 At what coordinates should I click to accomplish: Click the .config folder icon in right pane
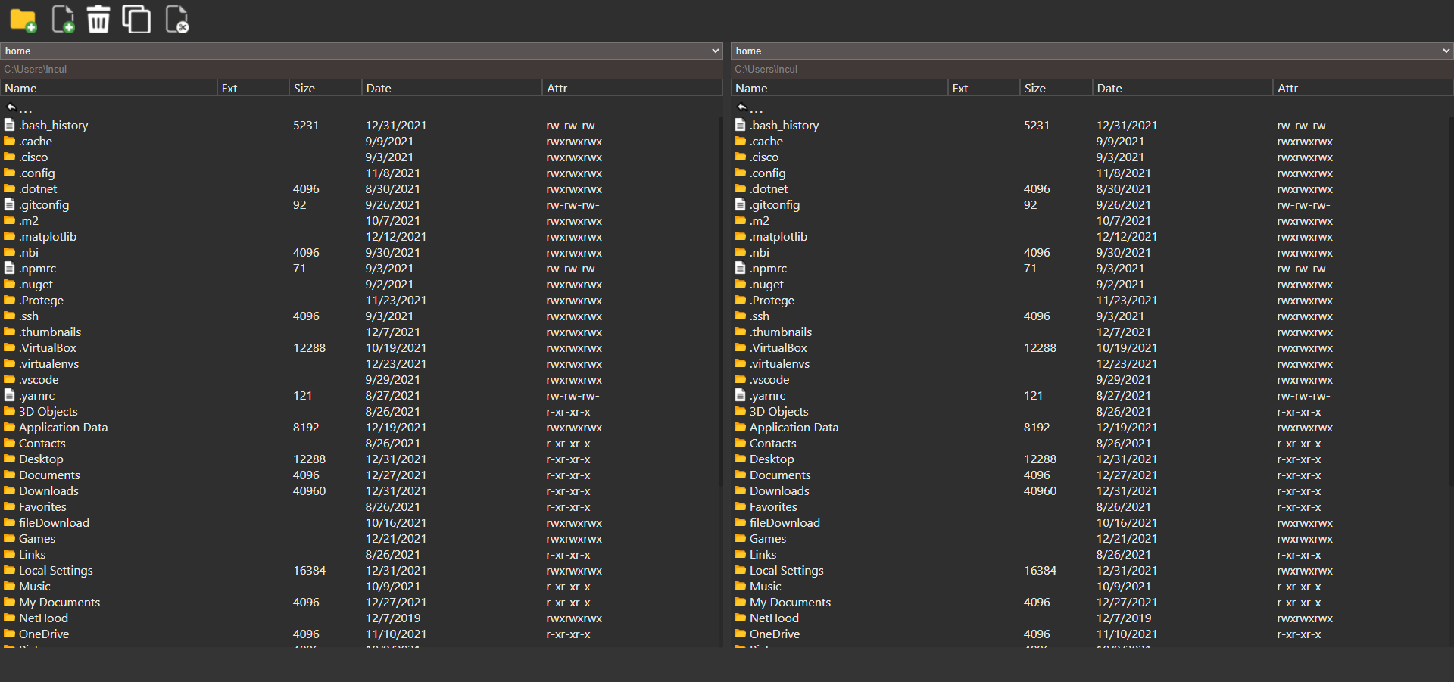[x=741, y=173]
